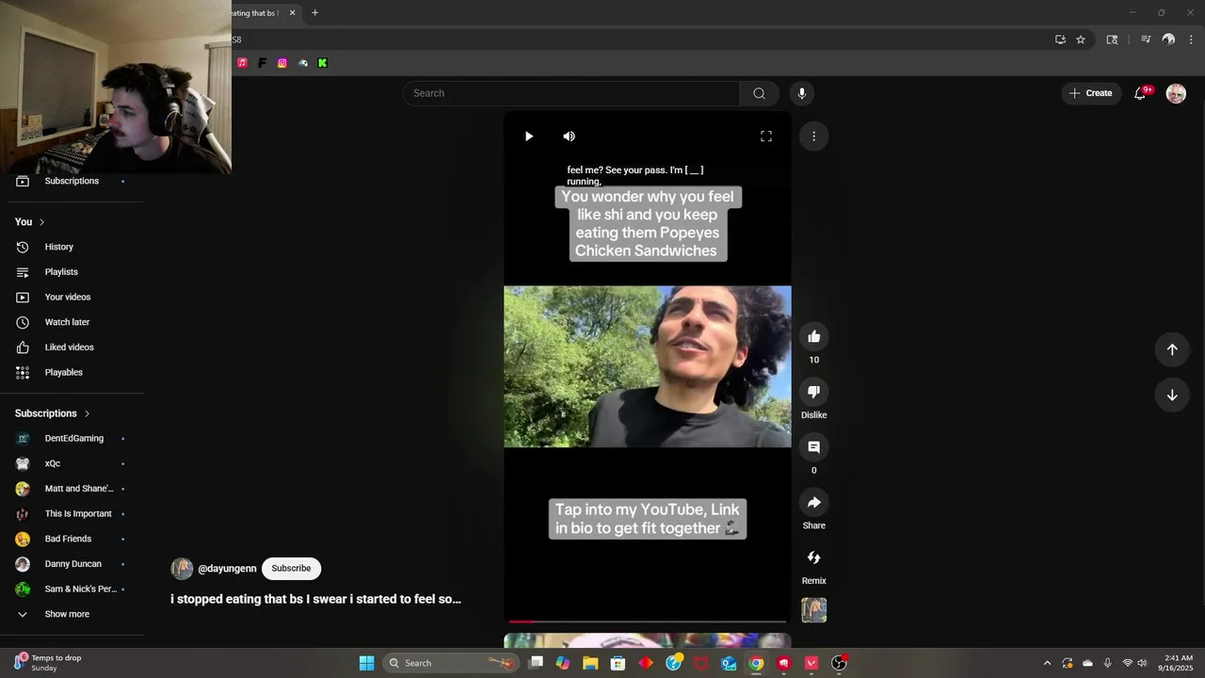The image size is (1205, 678).
Task: Open Chrome media controls icon
Action: pos(1146,40)
